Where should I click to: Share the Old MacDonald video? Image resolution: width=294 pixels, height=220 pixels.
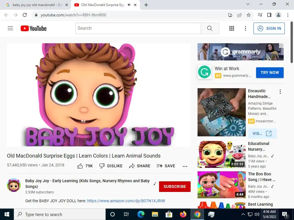140,166
